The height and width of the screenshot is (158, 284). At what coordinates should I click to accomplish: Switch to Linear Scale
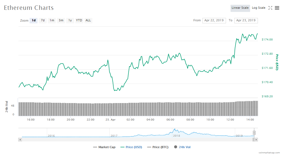tap(240, 8)
